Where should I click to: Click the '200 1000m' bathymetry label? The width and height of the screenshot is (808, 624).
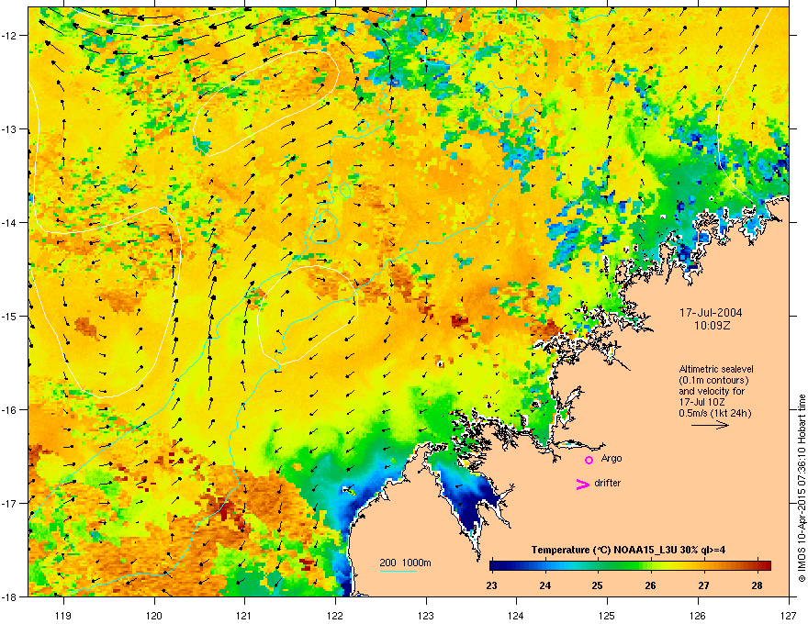[405, 563]
